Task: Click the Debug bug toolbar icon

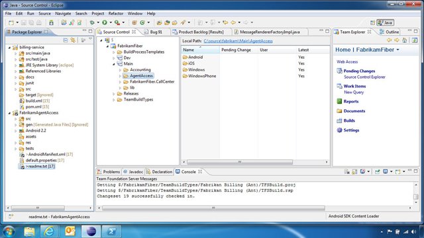Action: point(92,22)
